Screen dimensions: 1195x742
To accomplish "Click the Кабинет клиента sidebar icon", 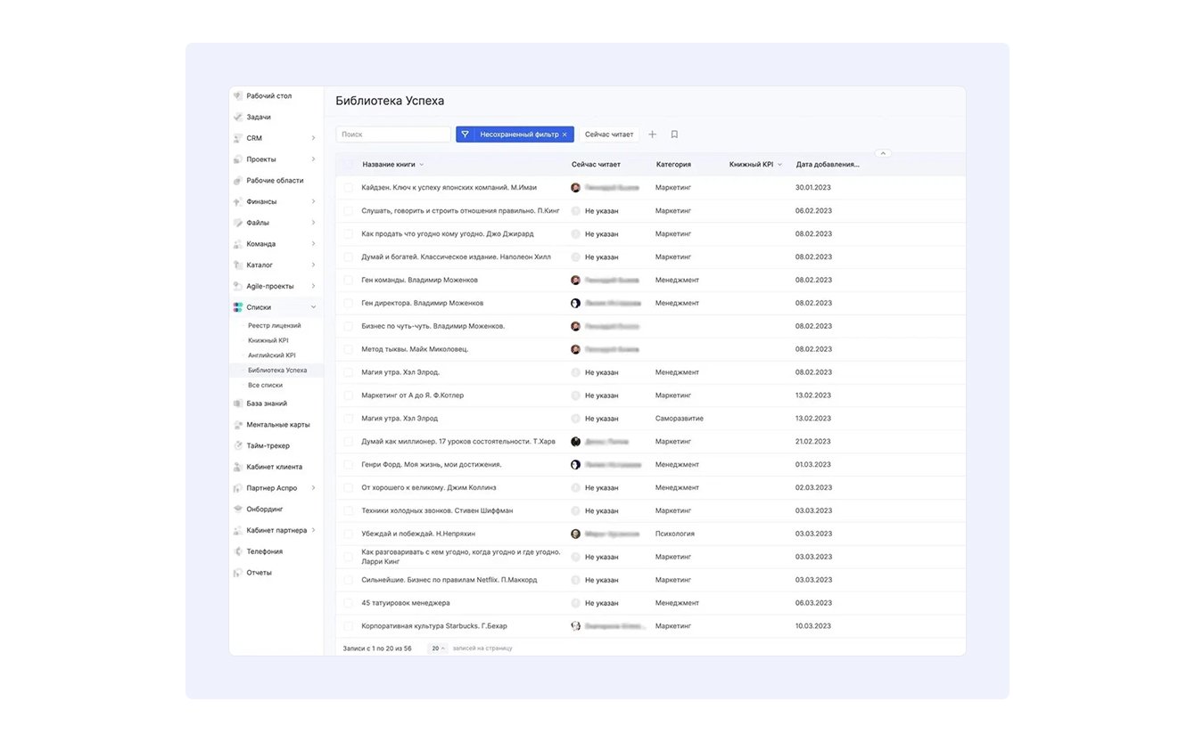I will pyautogui.click(x=238, y=467).
